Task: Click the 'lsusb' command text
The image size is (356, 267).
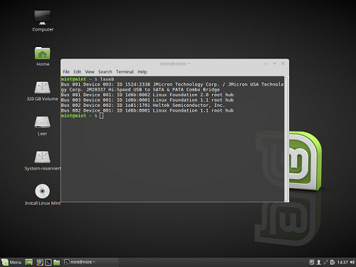Action: coord(107,79)
